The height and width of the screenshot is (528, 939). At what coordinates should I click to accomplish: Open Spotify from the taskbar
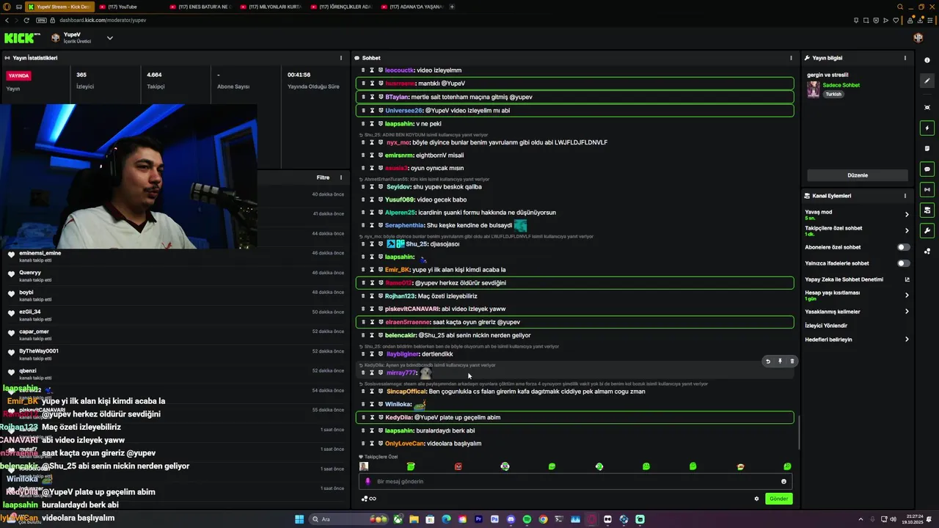pyautogui.click(x=527, y=519)
